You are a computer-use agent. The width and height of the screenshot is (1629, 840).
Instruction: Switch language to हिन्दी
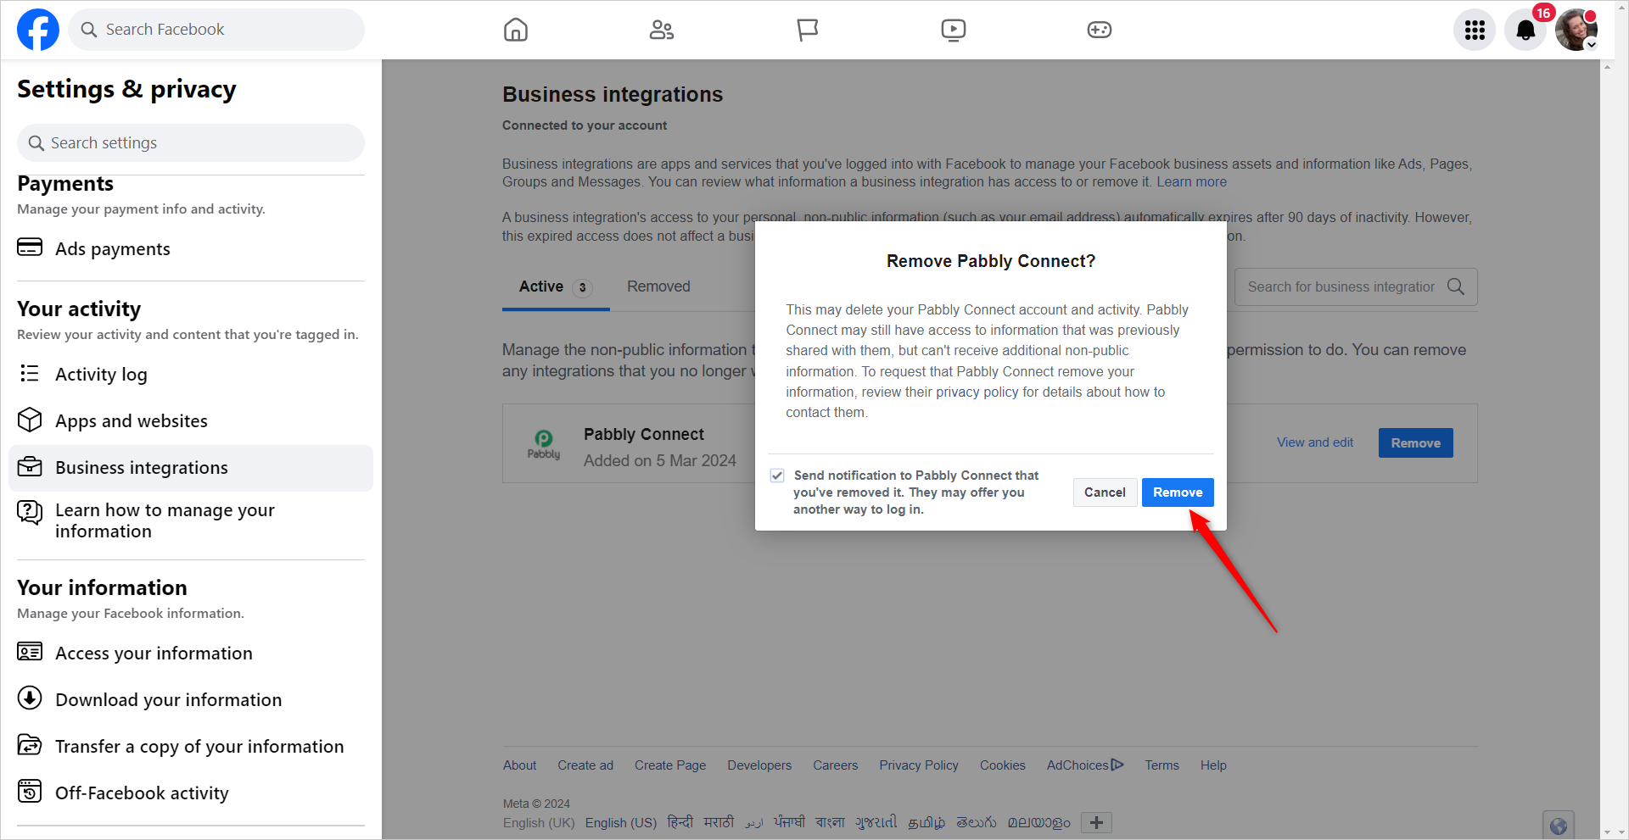(680, 822)
